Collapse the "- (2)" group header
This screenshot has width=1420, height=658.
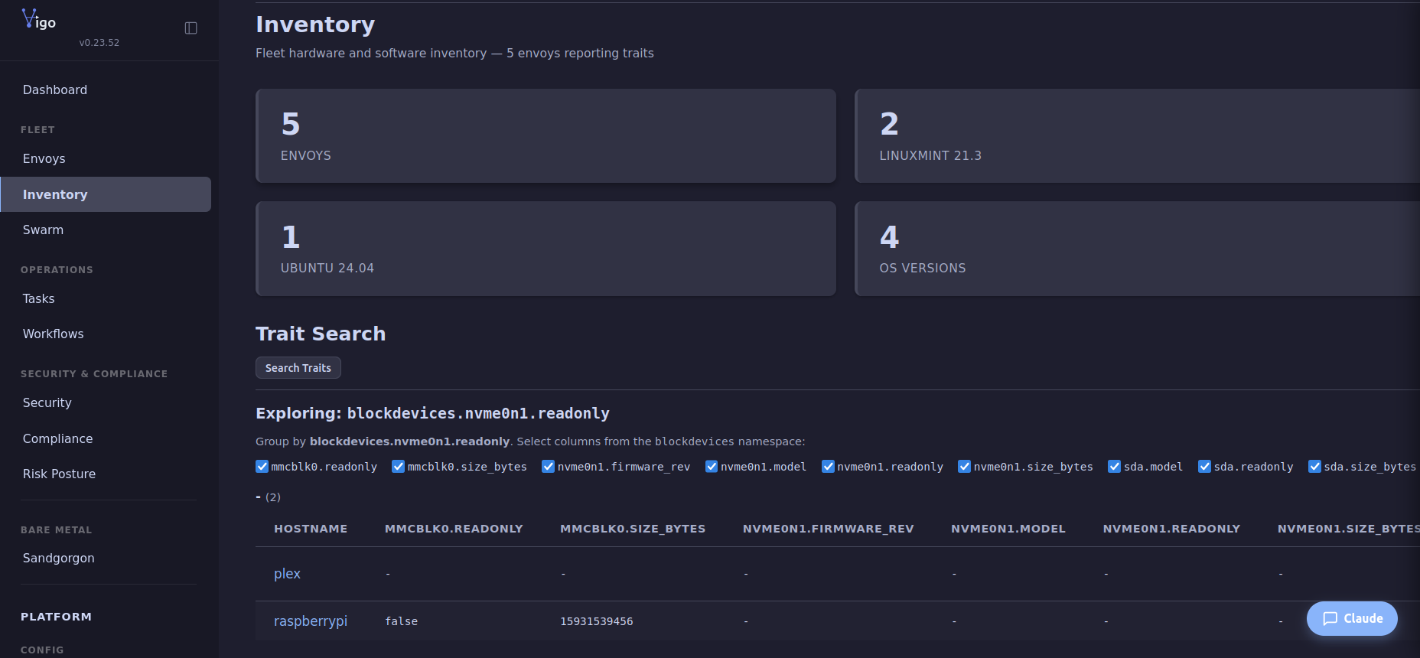point(269,497)
